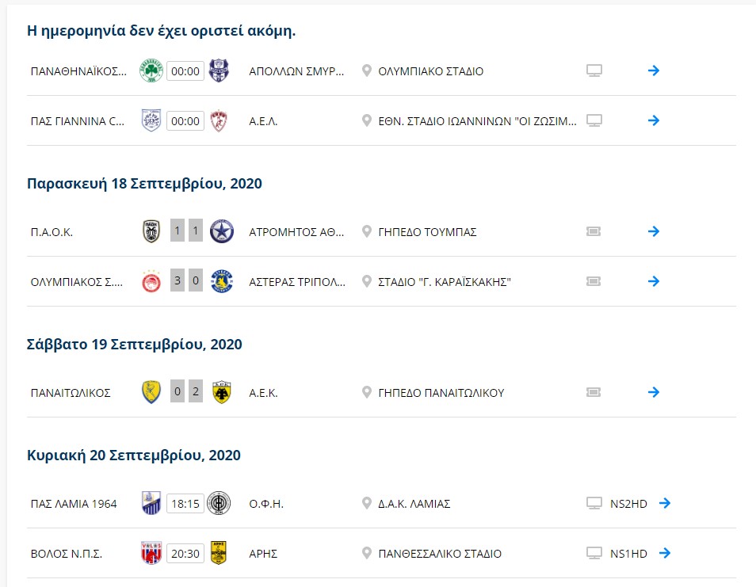
Task: Click the Ο.Φ.Η. black circular logo
Action: coord(219,503)
